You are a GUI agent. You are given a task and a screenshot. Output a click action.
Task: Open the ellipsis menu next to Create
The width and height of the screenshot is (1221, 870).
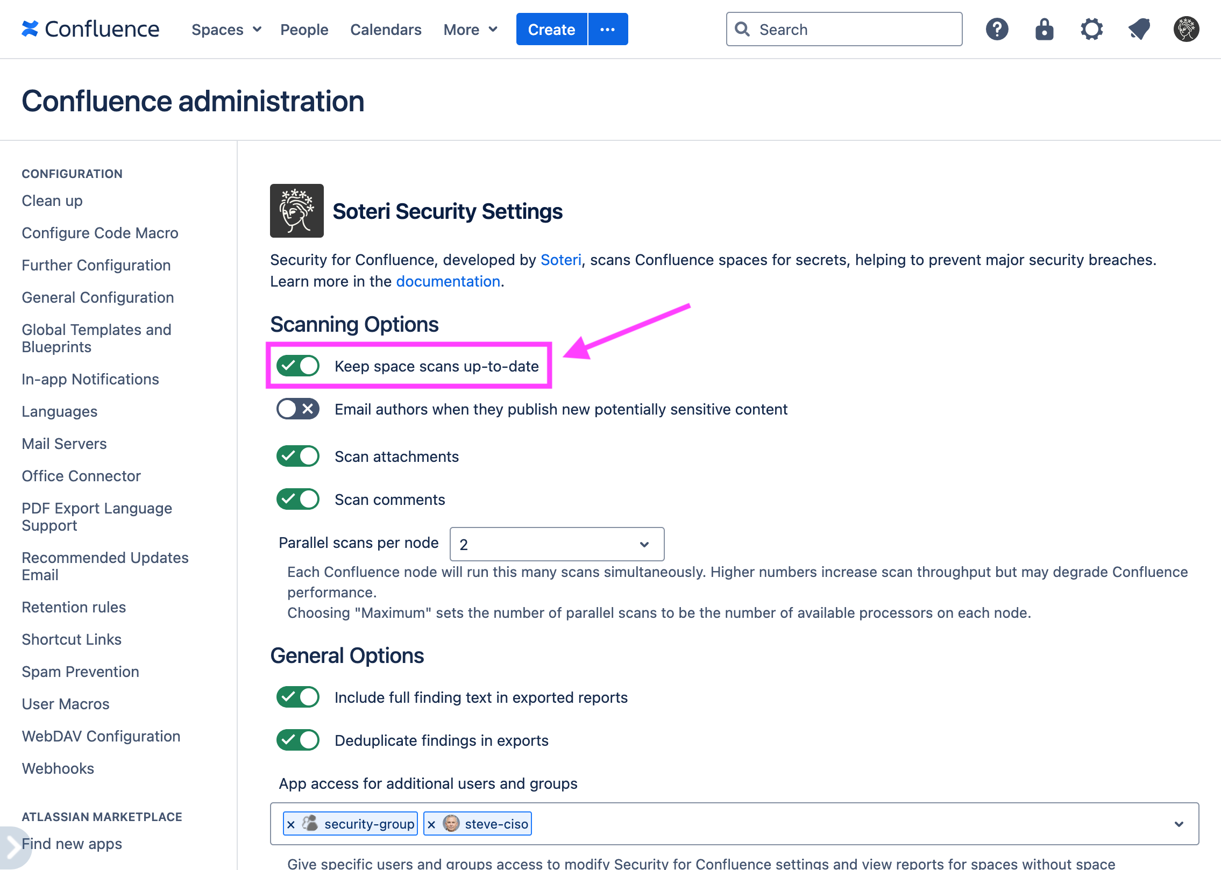(x=608, y=29)
